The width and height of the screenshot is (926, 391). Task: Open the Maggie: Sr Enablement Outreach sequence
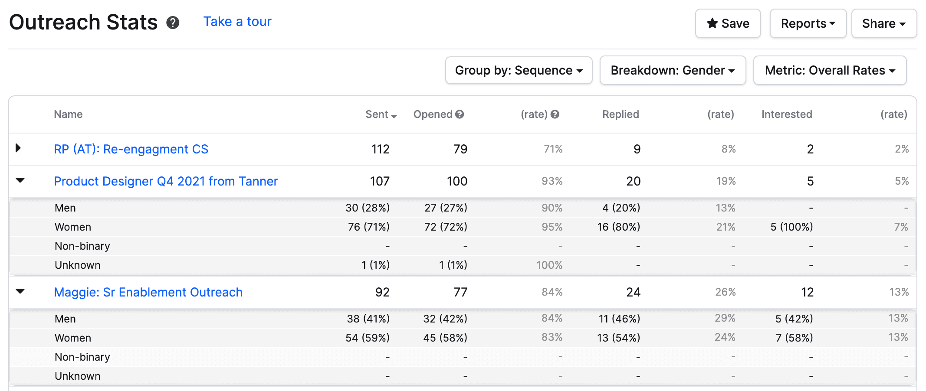[x=148, y=292]
